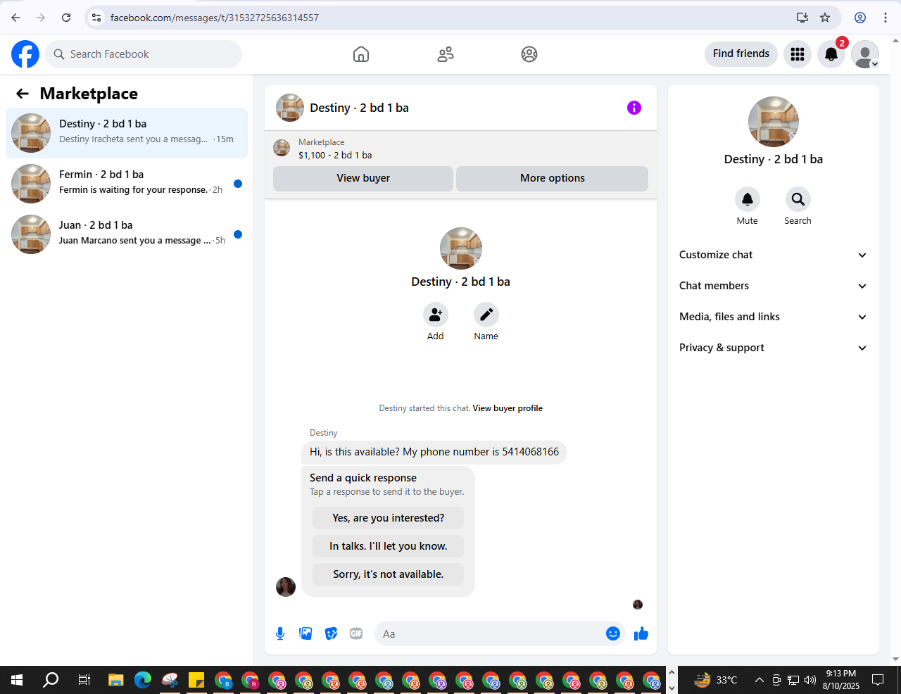The height and width of the screenshot is (694, 901).
Task: Open the Chrome three-dot menu
Action: tap(886, 18)
